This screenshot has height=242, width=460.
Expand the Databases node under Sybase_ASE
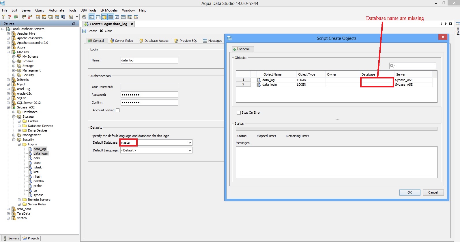(x=14, y=112)
